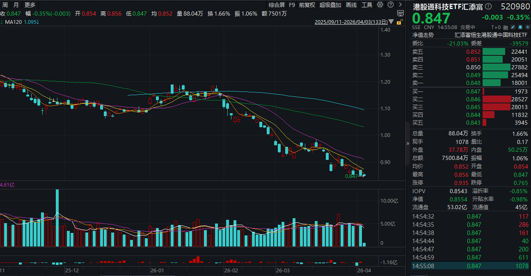Viewport: 531px width, 276px height.
Task: Toggle the 超级叠加 overlay option
Action: 330,5
